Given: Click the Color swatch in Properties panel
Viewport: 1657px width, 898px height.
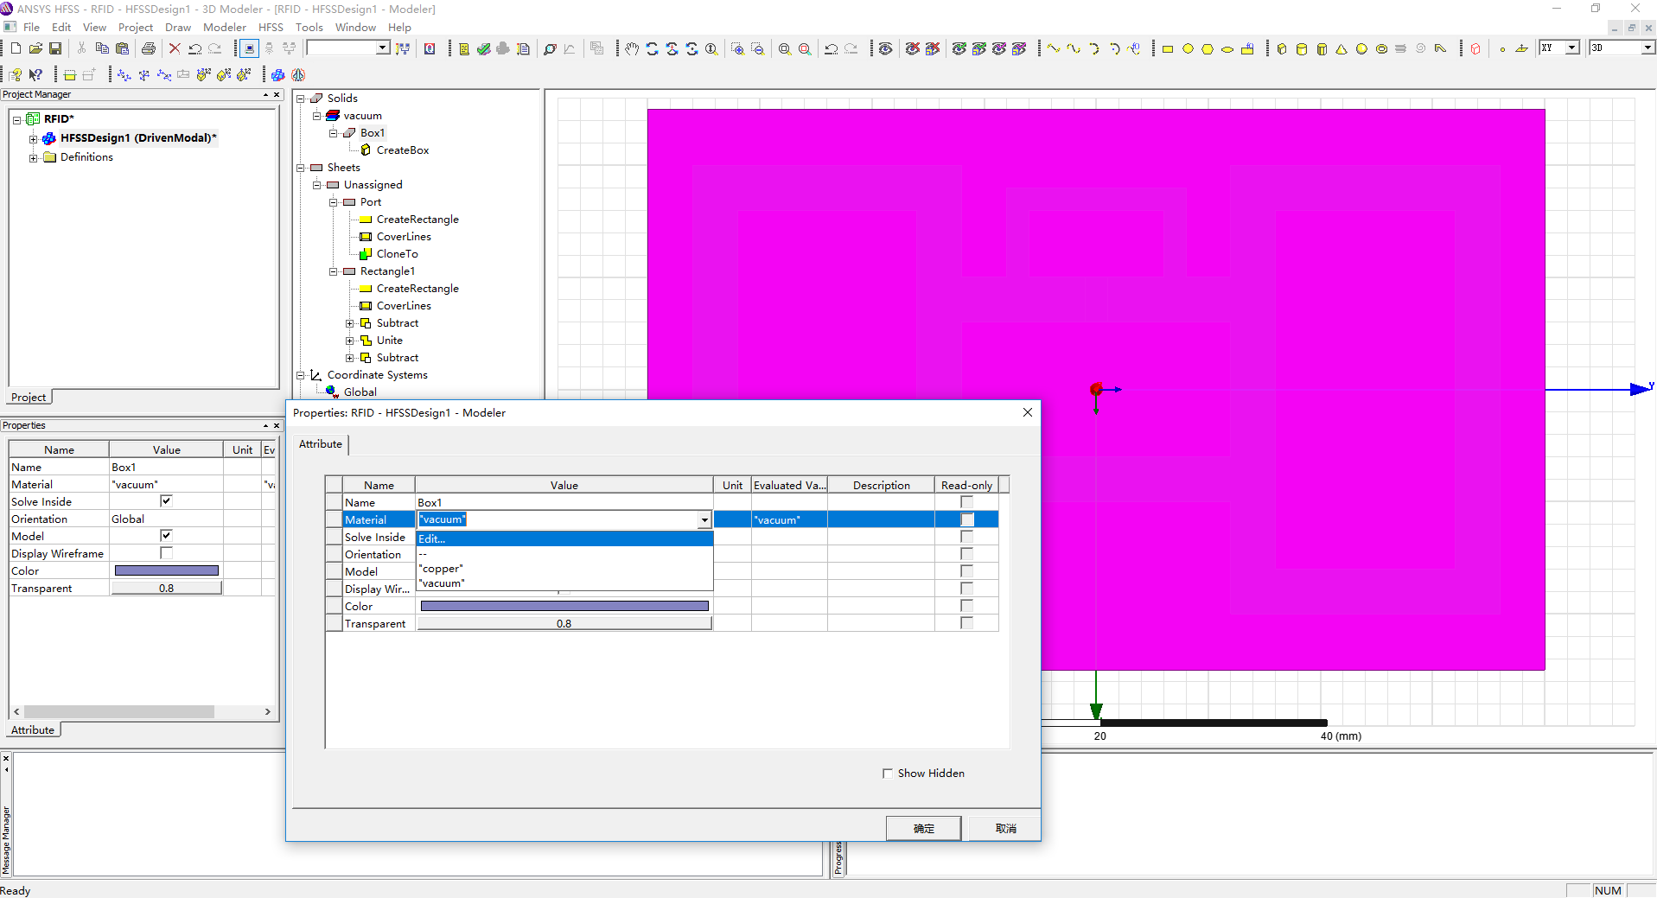Looking at the screenshot, I should (x=166, y=570).
